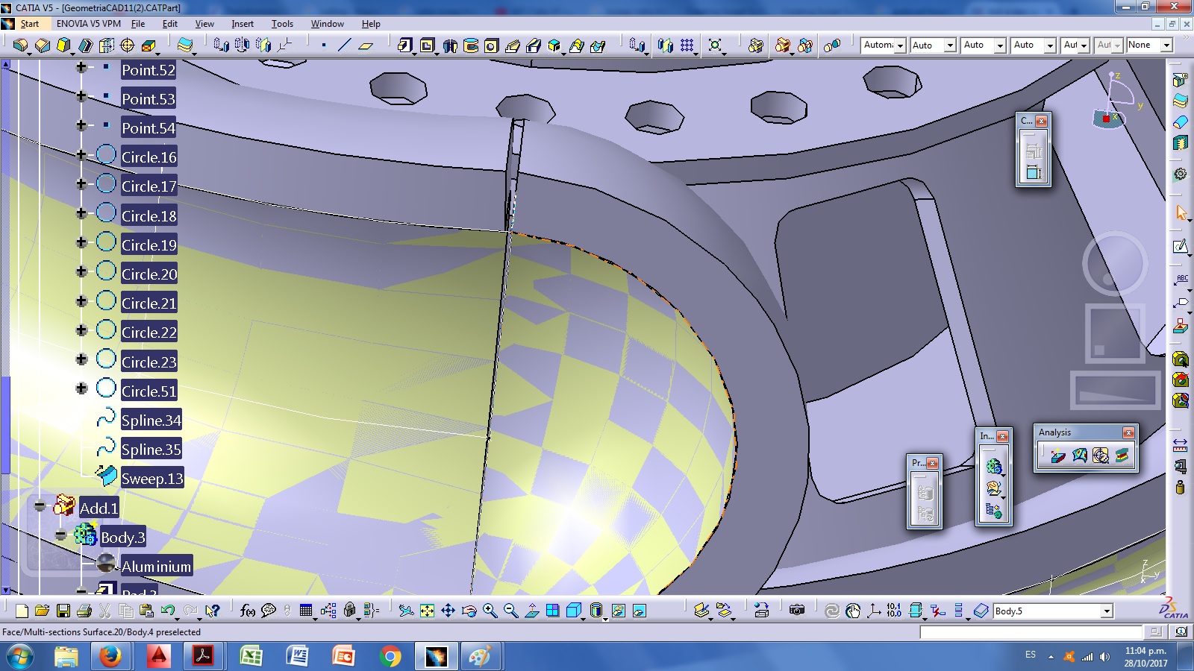Click the Apply Material icon near Body.5 field
This screenshot has height=671, width=1194.
click(x=980, y=610)
